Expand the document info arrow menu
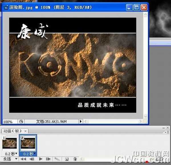This screenshot has height=165, width=171. pyautogui.click(x=81, y=122)
